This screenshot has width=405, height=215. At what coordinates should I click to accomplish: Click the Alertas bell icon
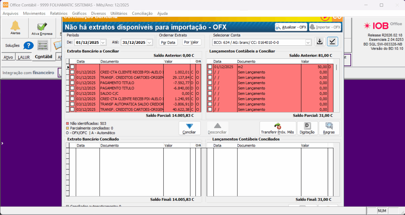coord(15,26)
